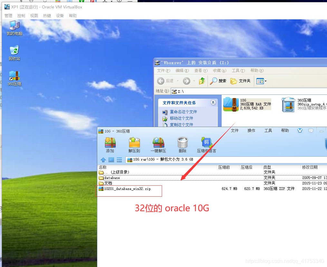327x267 pixels.
Task: Open 编辑(E) menu in Explorer
Action: click(182, 71)
